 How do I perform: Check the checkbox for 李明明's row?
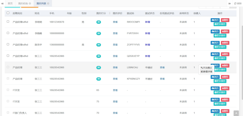coord(8,22)
